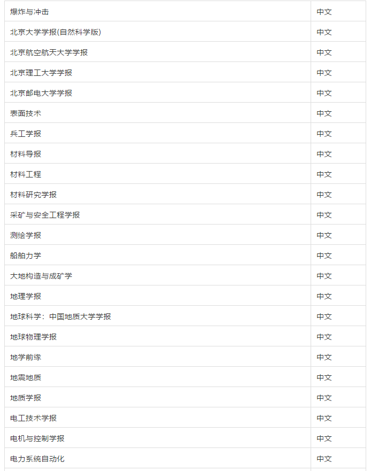Click 中文 cell next to 地震地质

click(338, 377)
